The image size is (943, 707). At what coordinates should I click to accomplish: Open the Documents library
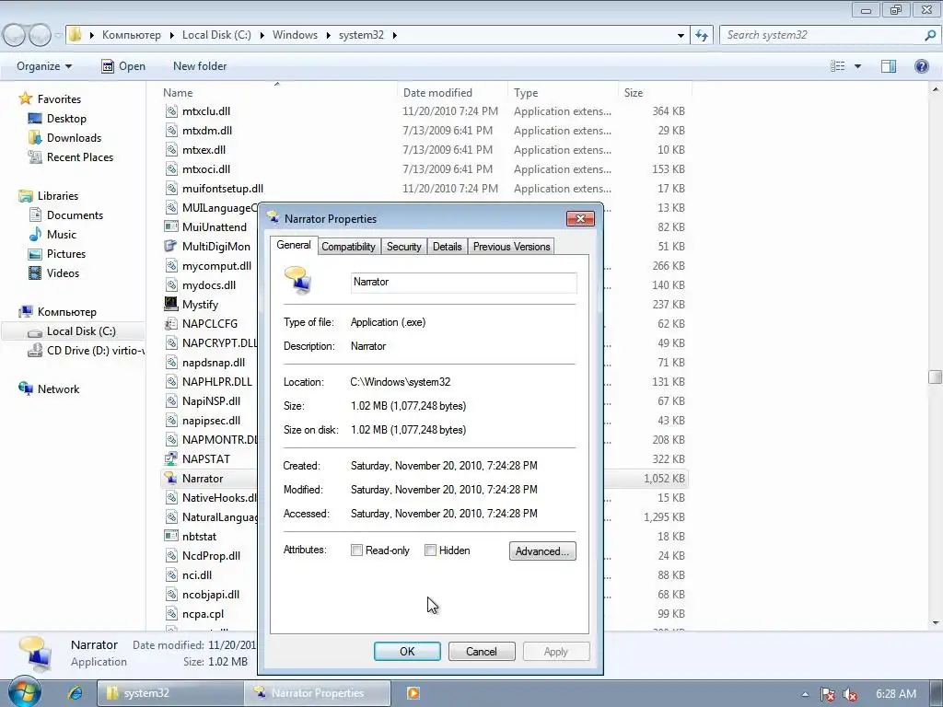point(75,215)
